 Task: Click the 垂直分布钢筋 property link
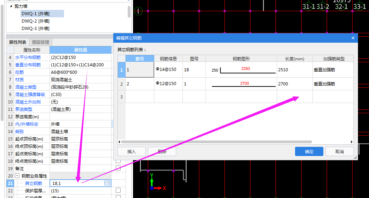(28, 65)
